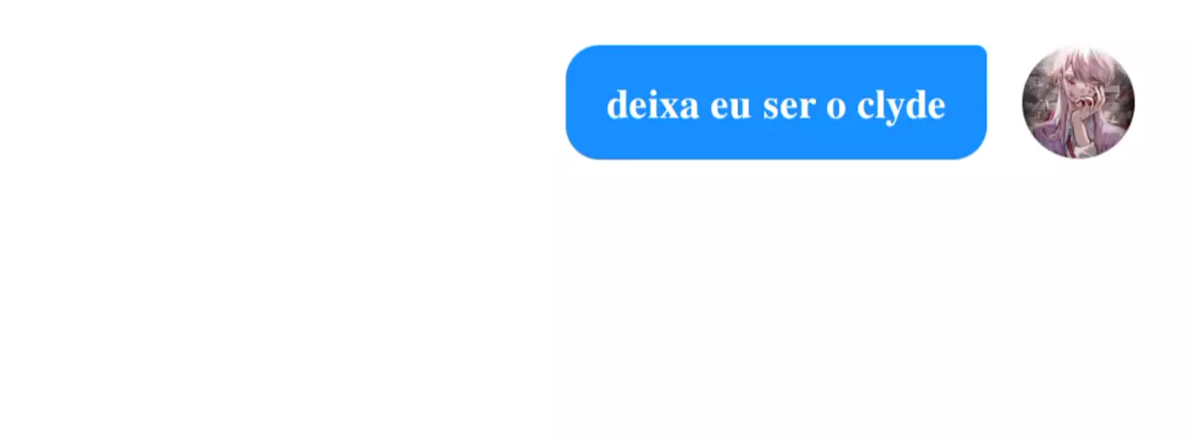Click empty white area below the message

click(595, 302)
